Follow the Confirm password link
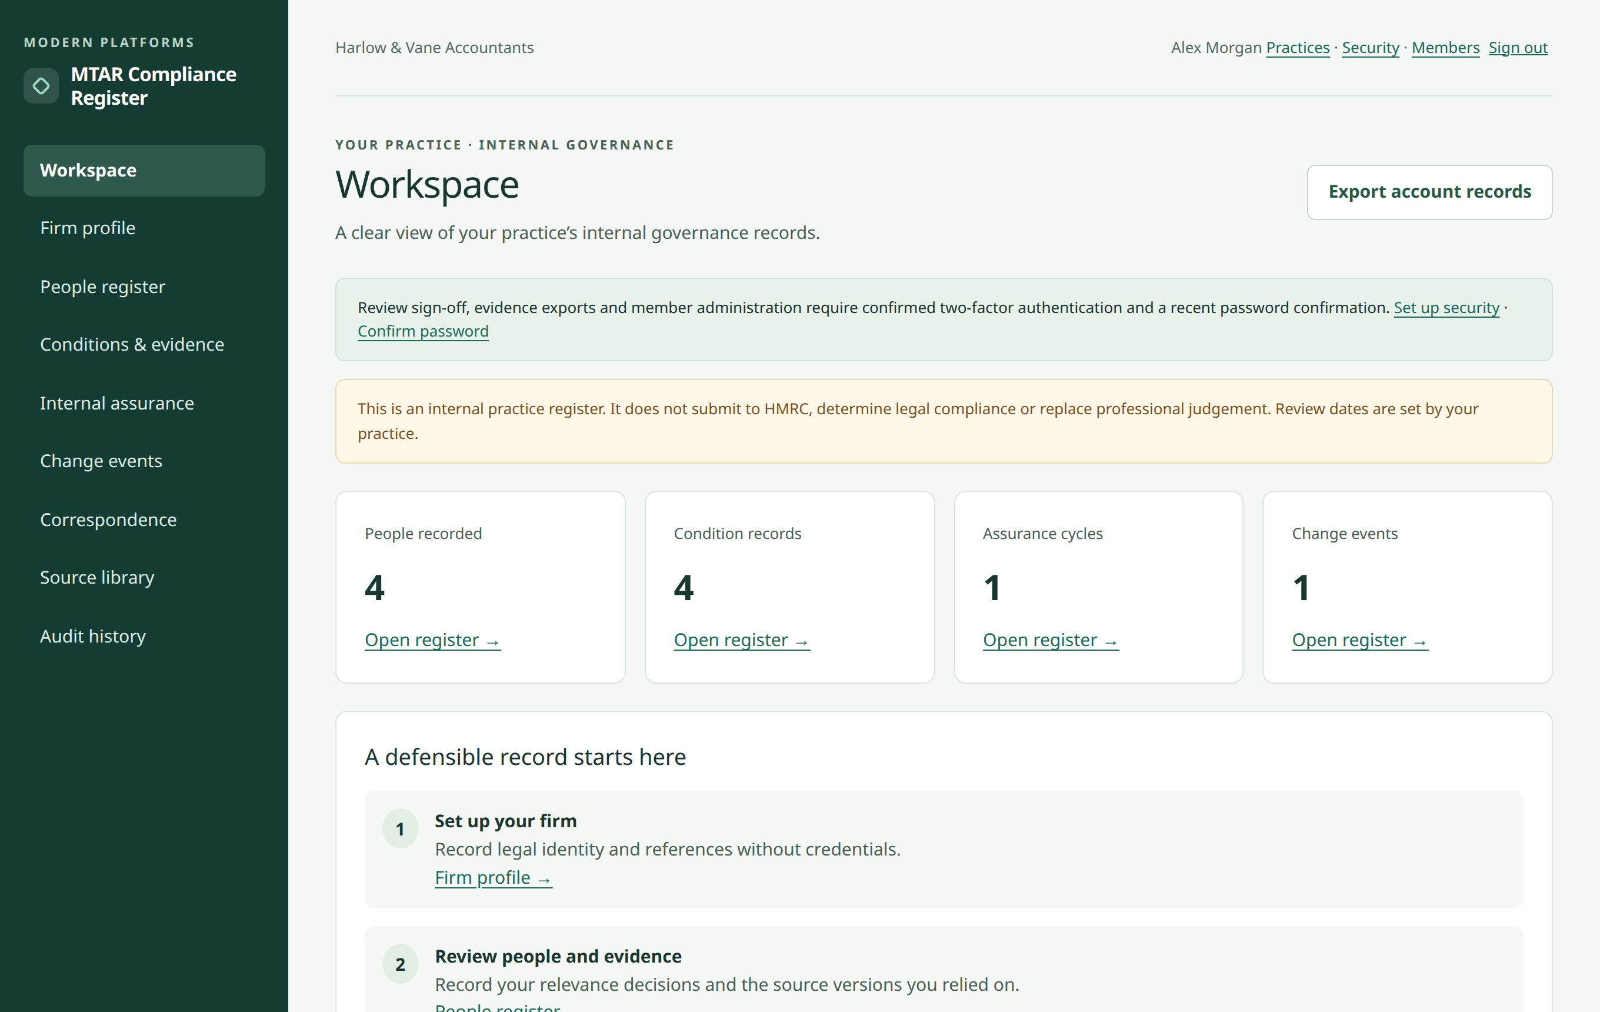Image resolution: width=1600 pixels, height=1012 pixels. click(x=424, y=331)
